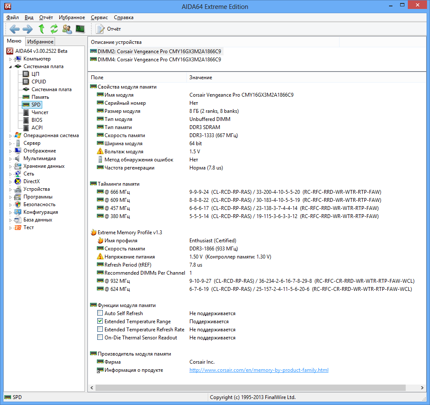Open the Сервис menu
430x405 pixels.
[x=99, y=17]
